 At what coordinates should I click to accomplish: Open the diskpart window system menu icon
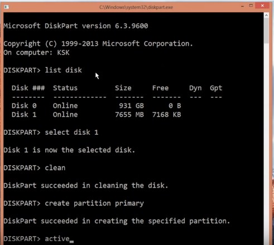[7, 7]
